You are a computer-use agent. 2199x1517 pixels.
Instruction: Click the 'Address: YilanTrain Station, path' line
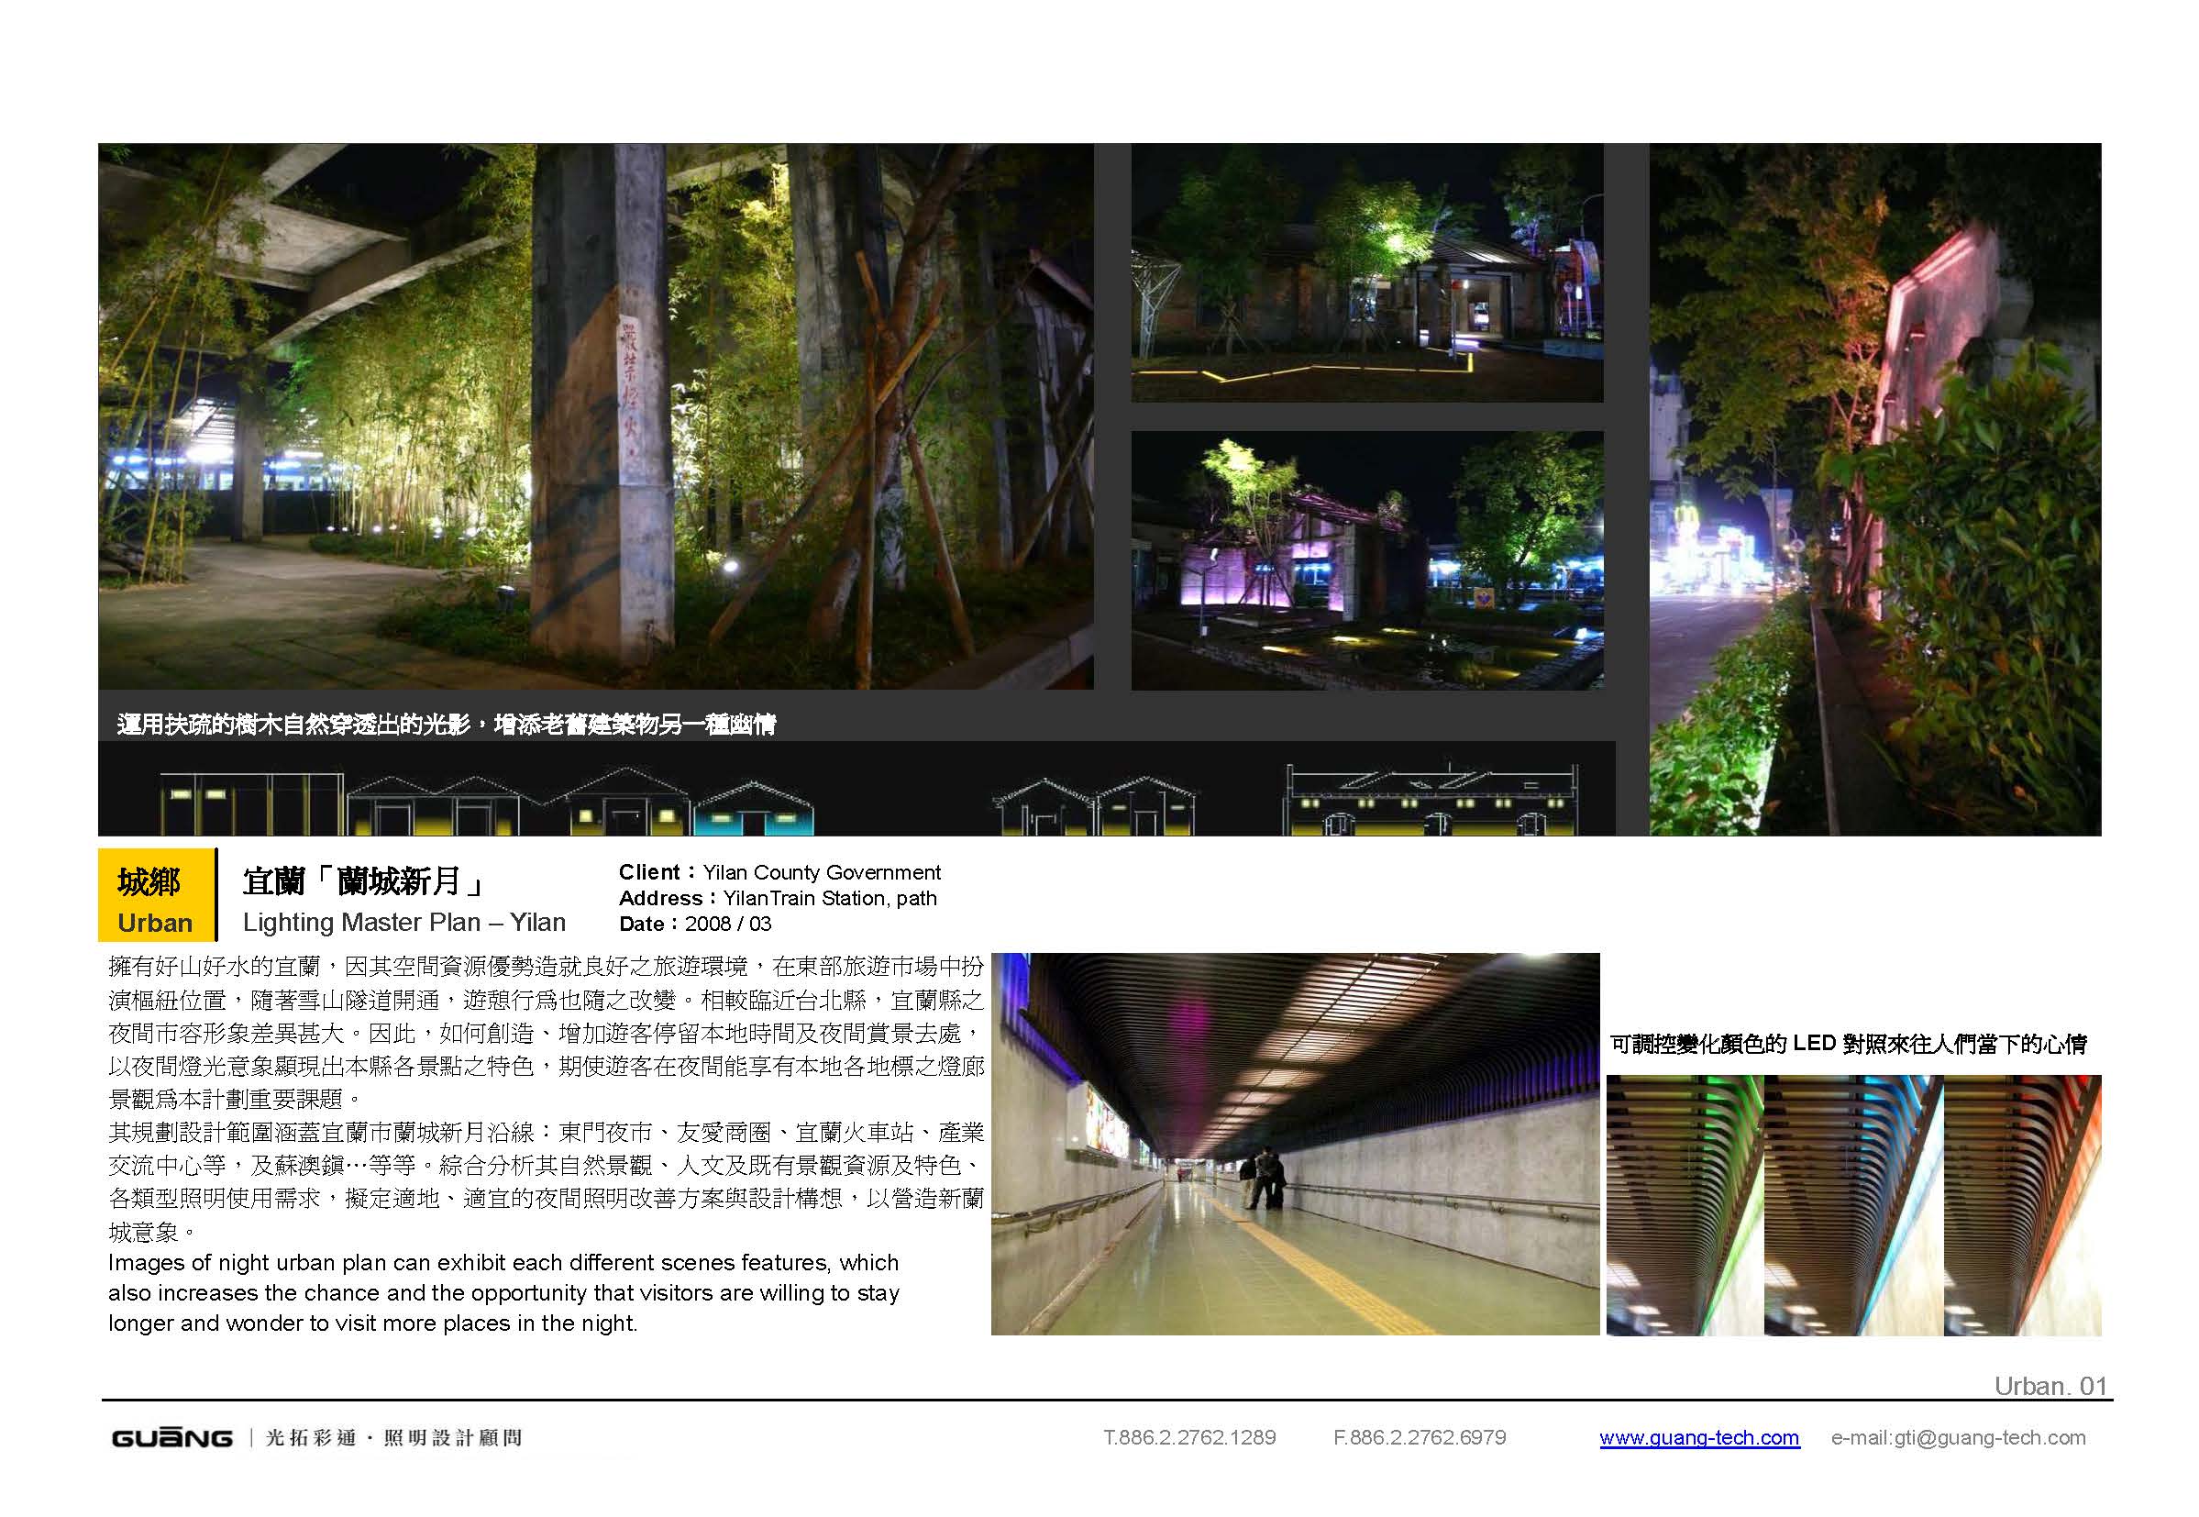[x=778, y=897]
